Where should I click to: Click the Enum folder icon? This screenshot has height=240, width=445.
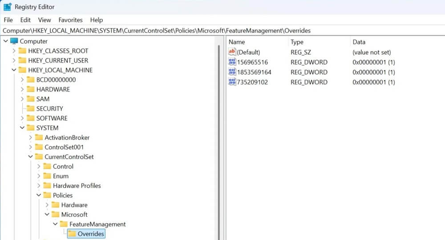click(x=47, y=176)
